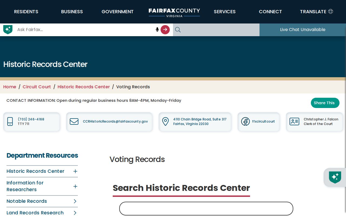
Task: Open Christopher J. Falcon Clerk link
Action: tap(321, 122)
